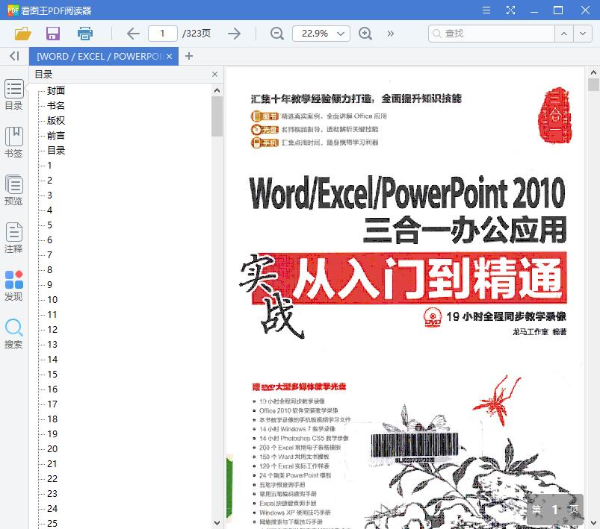Open the 目录 sidebar panel
600x529 pixels.
[x=13, y=95]
